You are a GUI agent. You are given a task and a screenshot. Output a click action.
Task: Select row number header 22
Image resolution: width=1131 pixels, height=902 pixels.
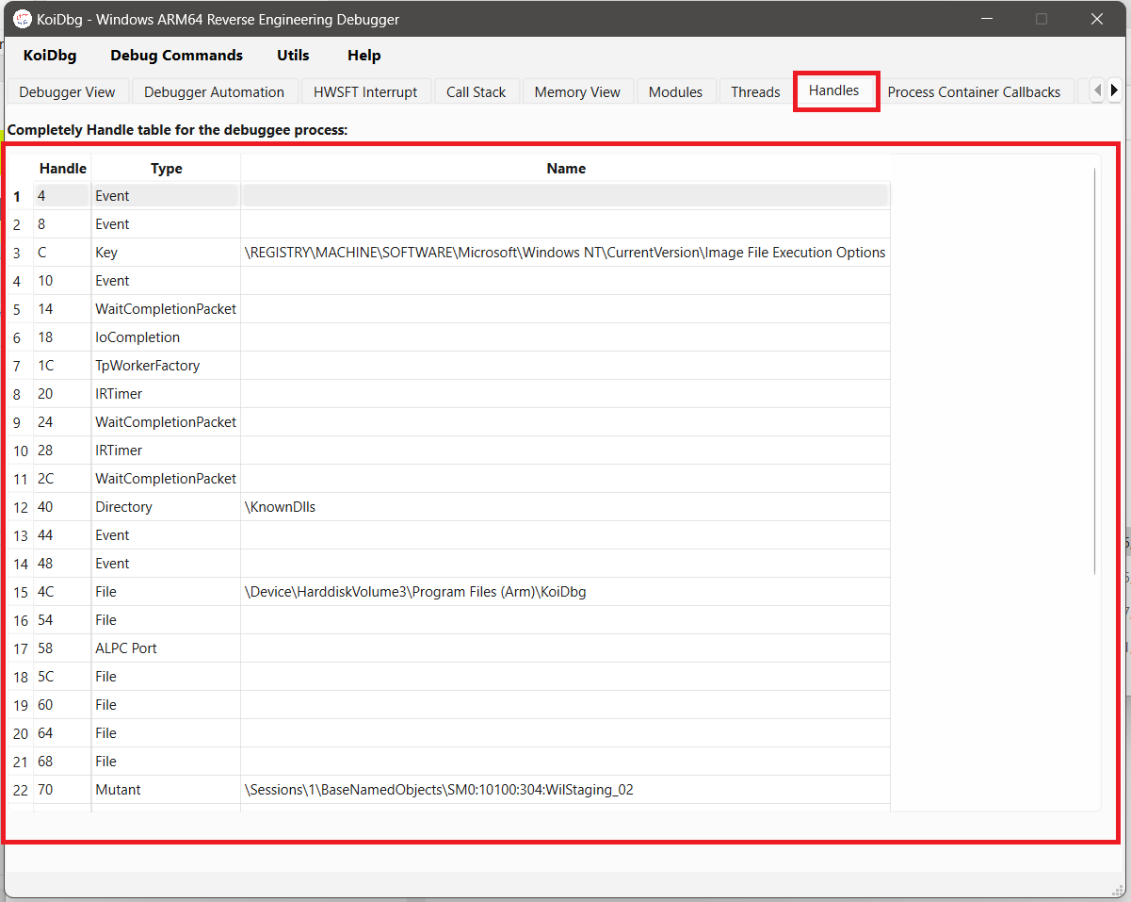click(20, 790)
